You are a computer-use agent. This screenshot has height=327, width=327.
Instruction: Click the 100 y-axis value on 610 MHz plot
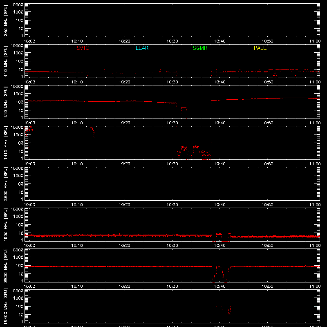[20, 102]
